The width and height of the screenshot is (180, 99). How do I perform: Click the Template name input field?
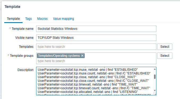(96, 29)
